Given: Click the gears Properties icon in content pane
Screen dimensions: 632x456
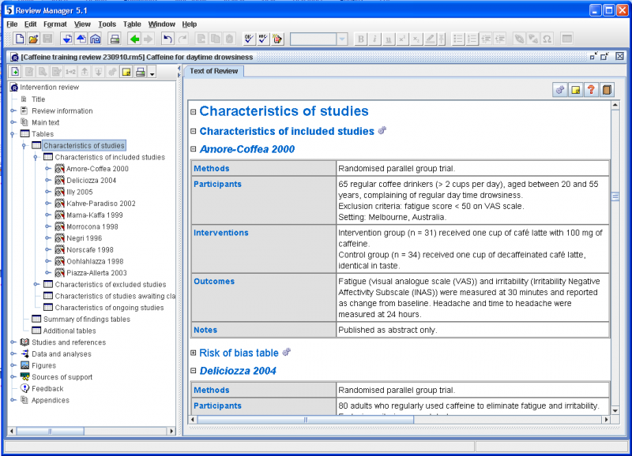Looking at the screenshot, I should tap(560, 90).
